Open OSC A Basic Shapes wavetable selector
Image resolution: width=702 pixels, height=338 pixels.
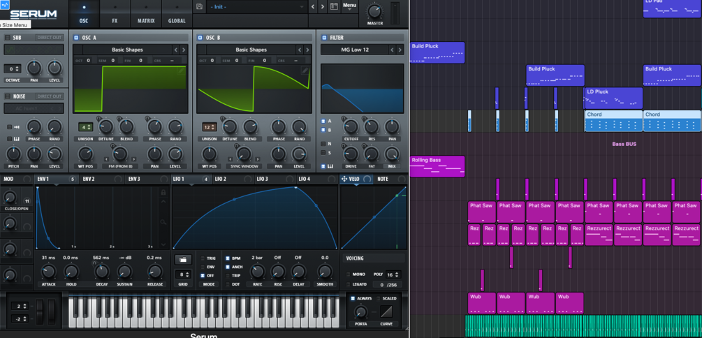[x=127, y=50]
